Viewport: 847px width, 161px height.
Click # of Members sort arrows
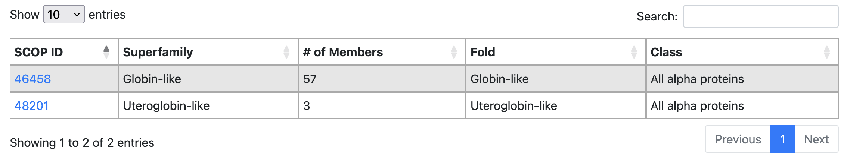(x=454, y=52)
